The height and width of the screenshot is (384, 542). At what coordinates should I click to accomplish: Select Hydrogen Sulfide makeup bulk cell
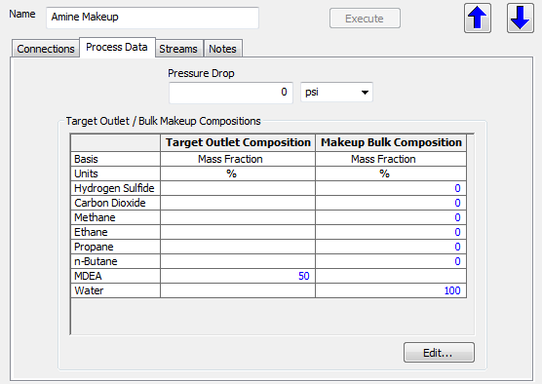pyautogui.click(x=391, y=188)
